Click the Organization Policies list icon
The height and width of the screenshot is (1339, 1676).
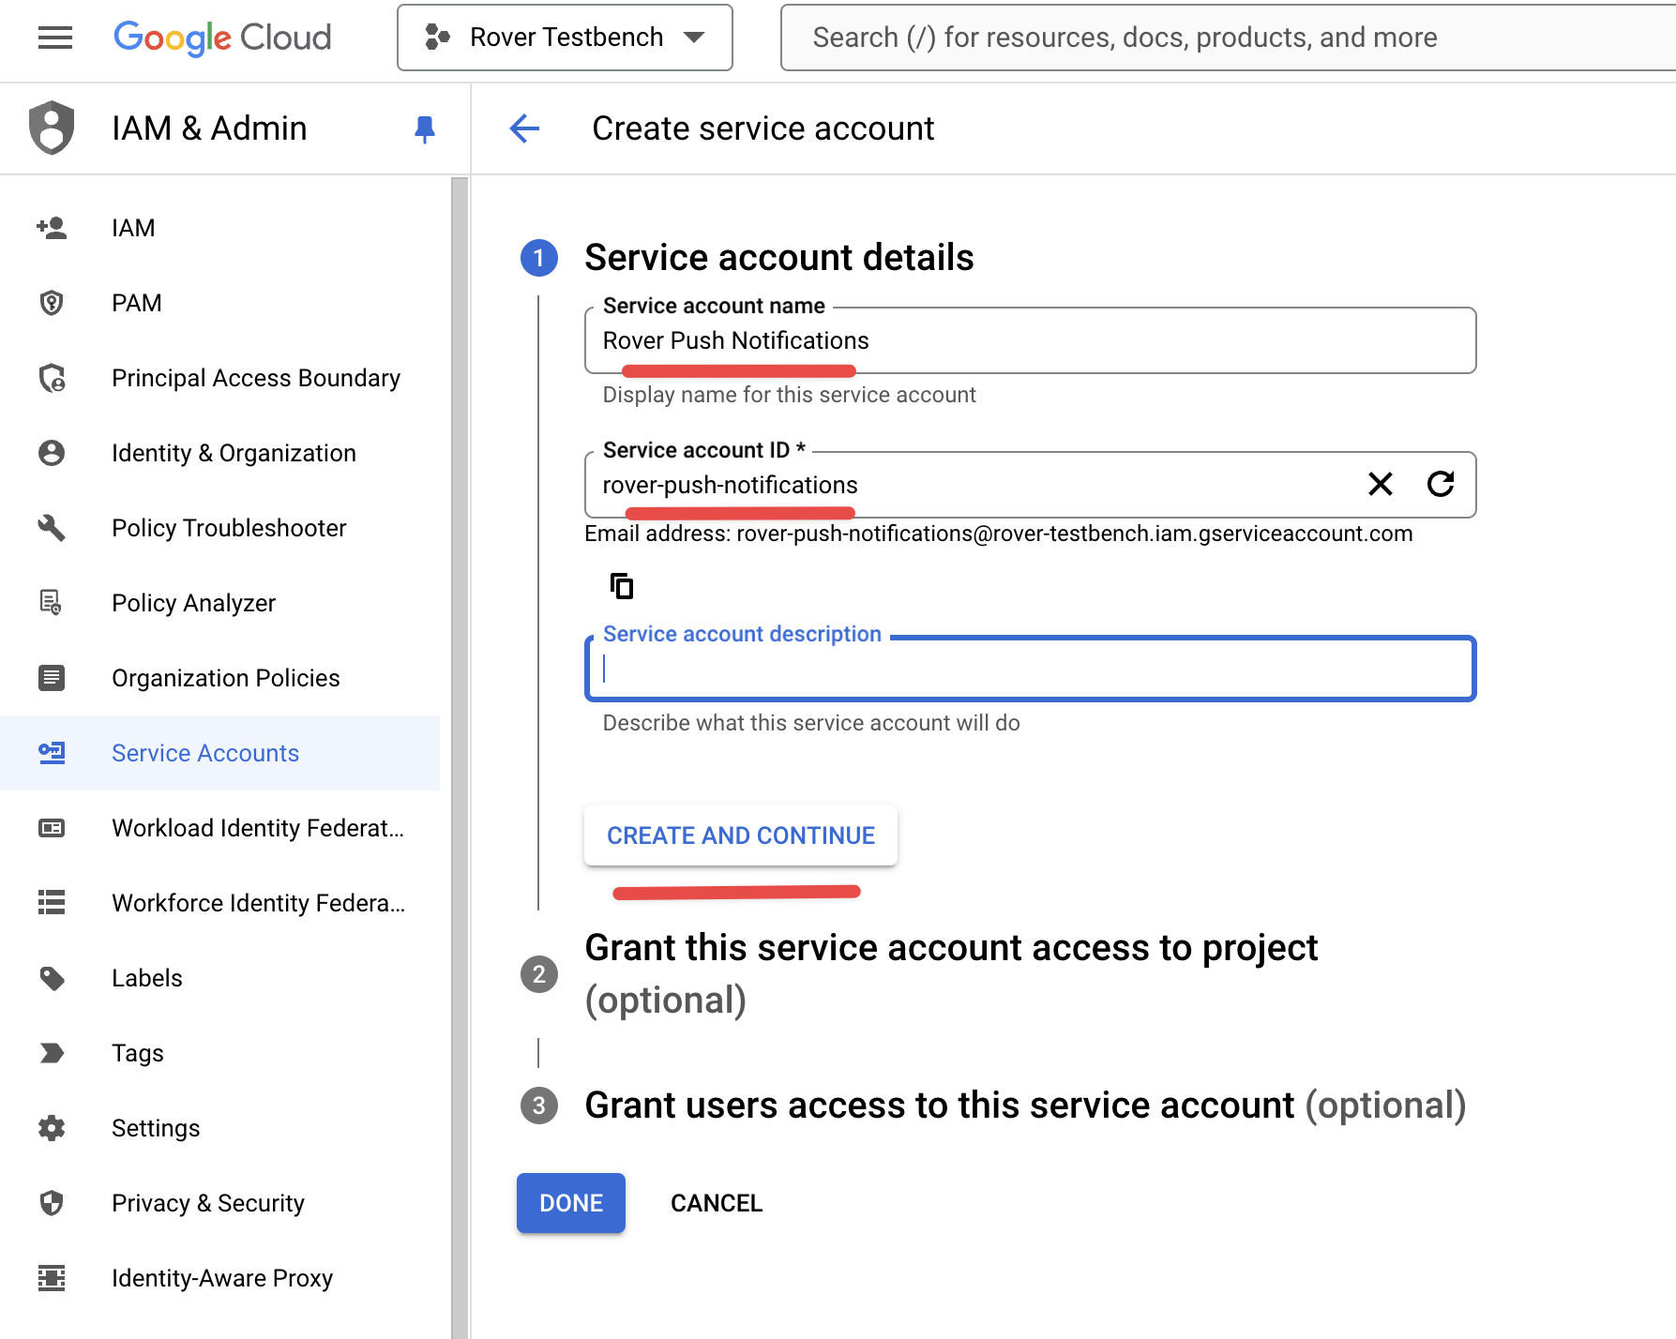(x=52, y=678)
